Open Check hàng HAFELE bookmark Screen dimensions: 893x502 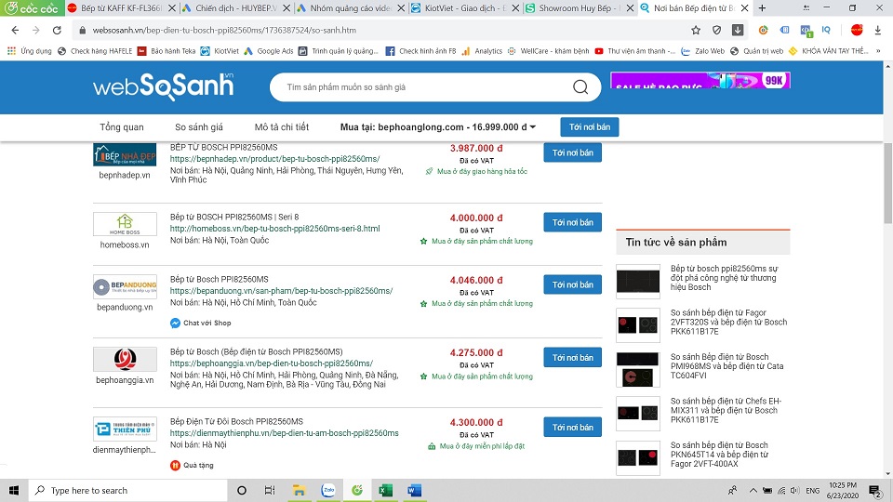[95, 50]
